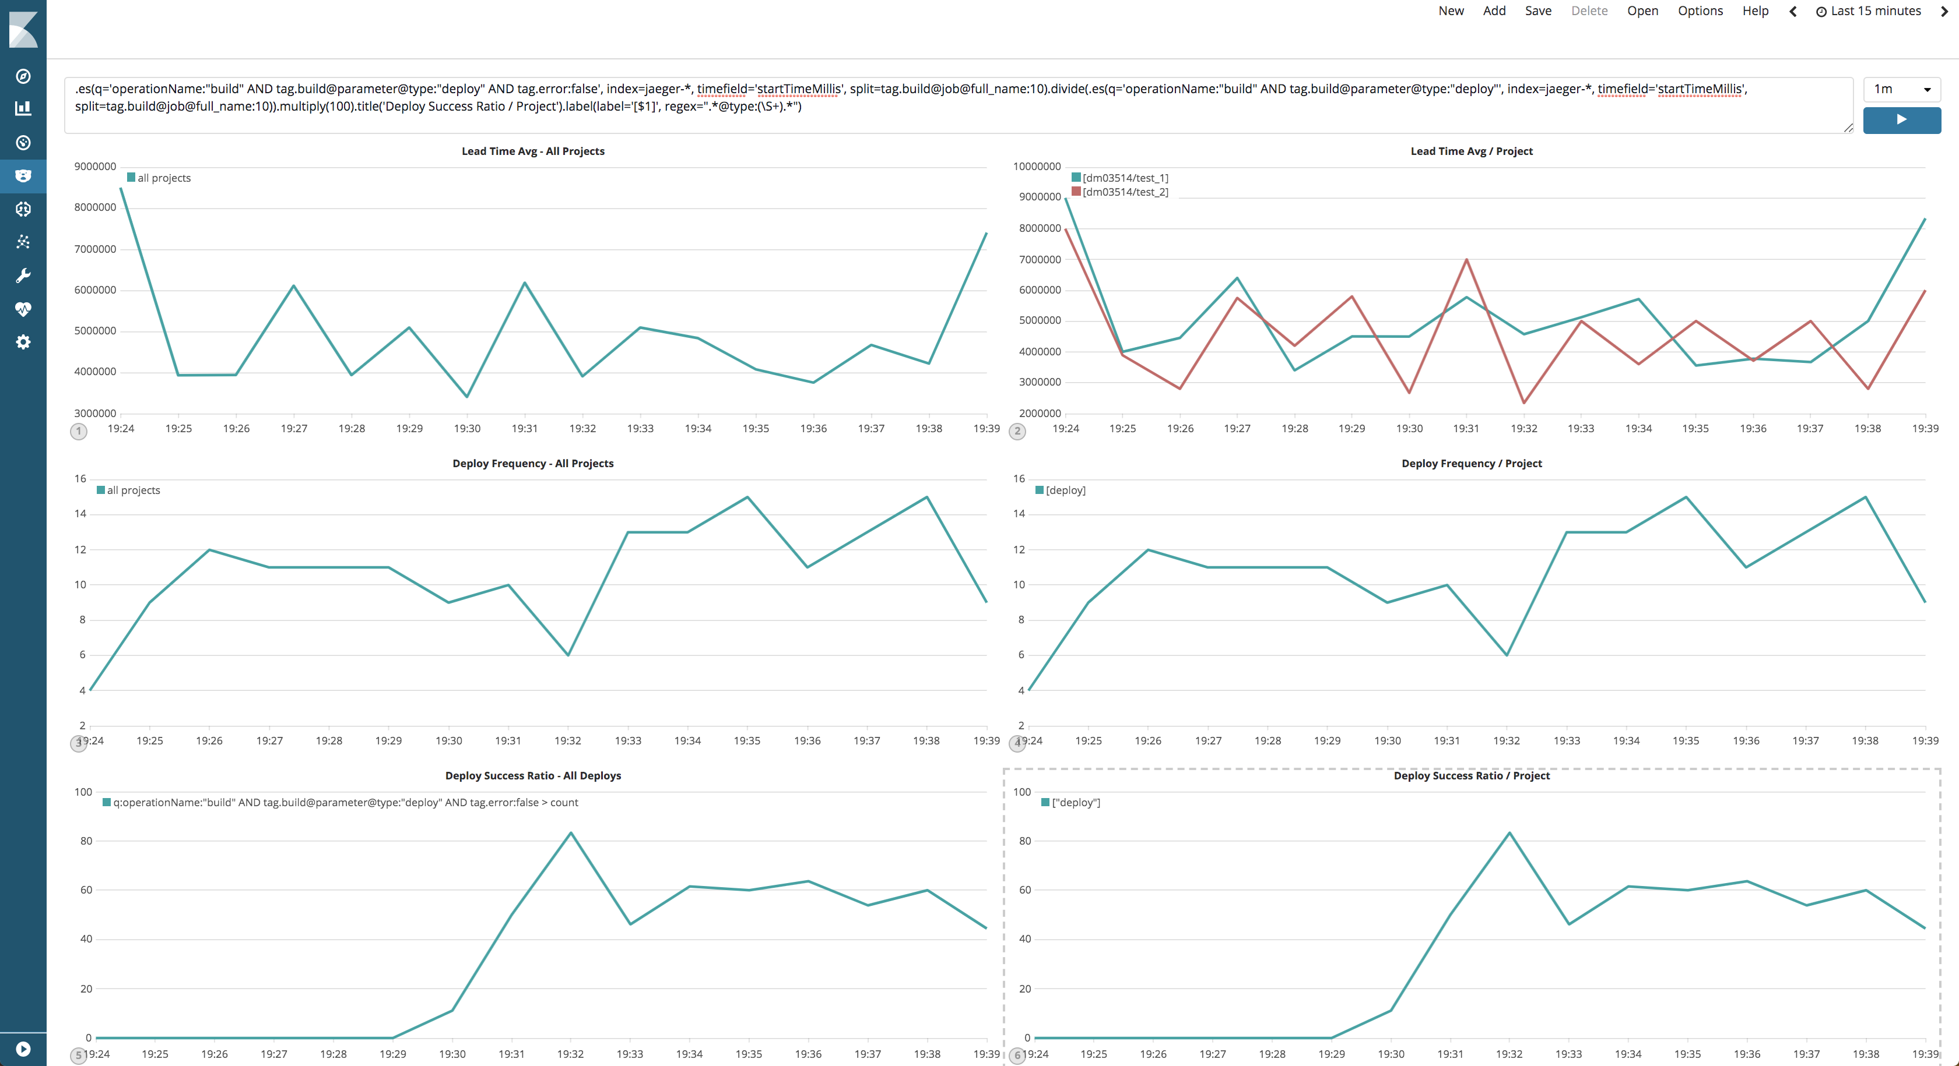
Task: Expand the sidebar with bottom arrow
Action: point(23,1049)
